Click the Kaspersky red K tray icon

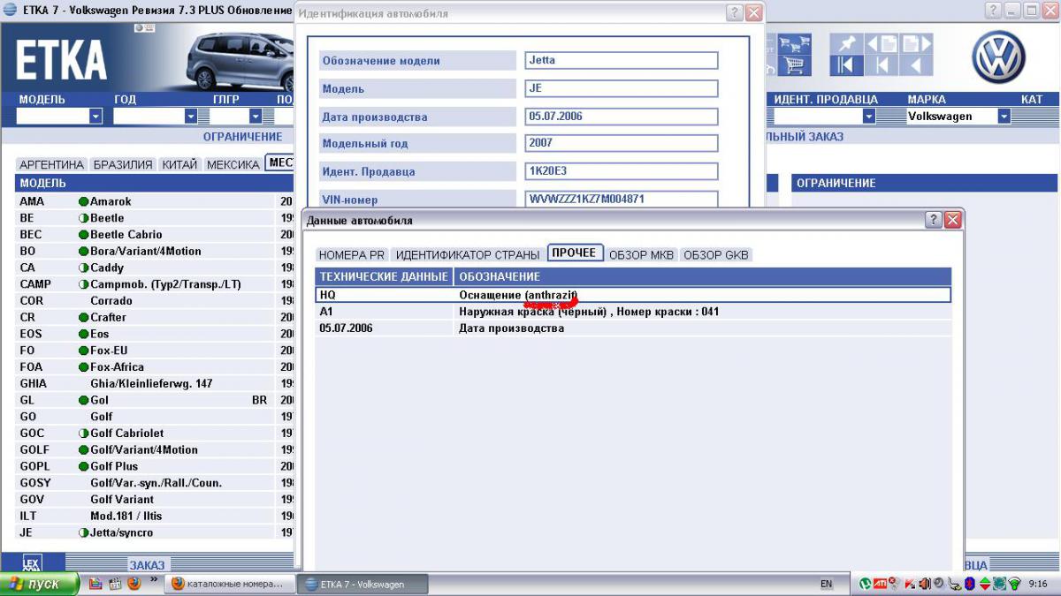click(x=911, y=584)
